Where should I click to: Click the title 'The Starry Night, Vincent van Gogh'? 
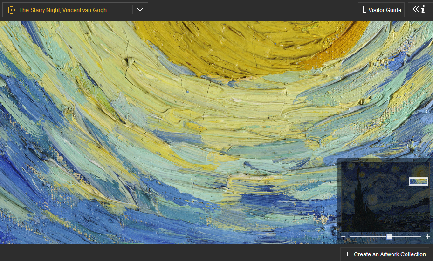(63, 10)
